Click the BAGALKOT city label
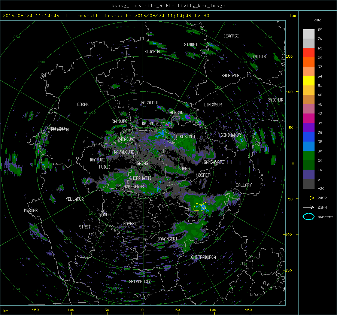The image size is (337, 315). click(150, 103)
